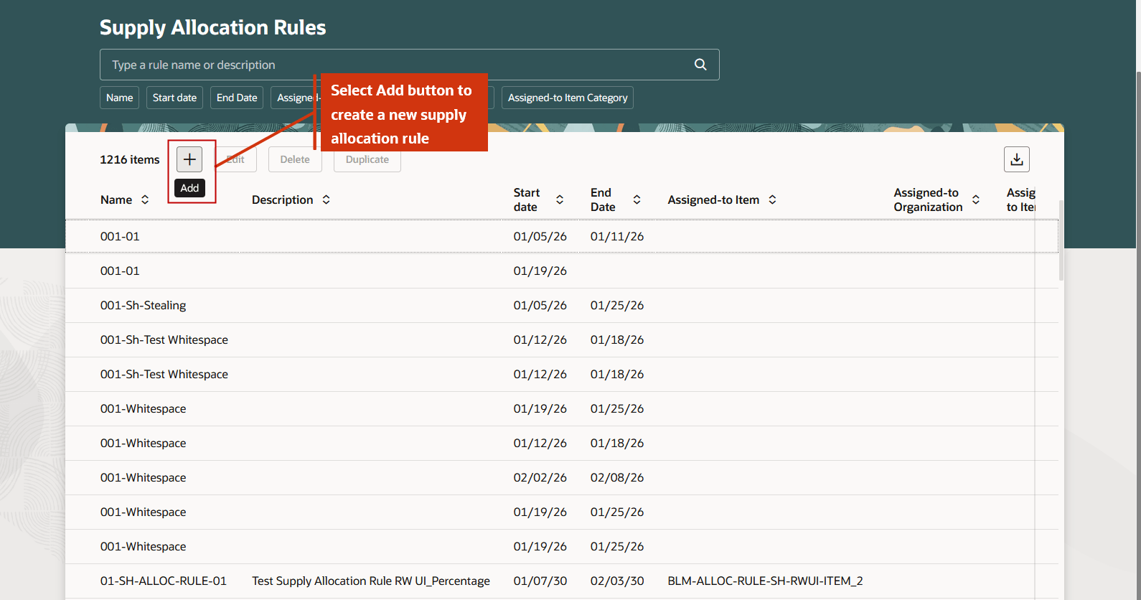Click the Duplicate button

click(x=367, y=159)
